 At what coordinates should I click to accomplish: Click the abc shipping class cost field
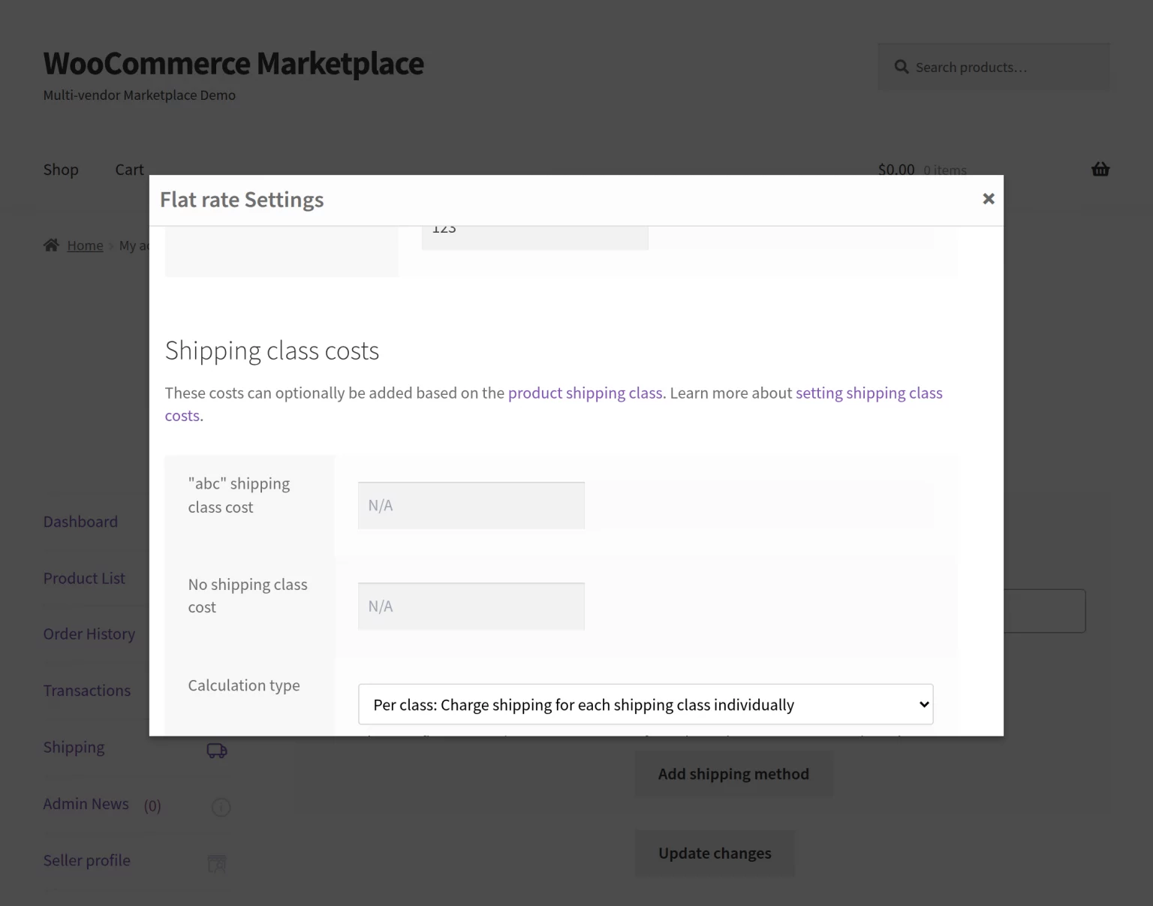[x=471, y=504]
